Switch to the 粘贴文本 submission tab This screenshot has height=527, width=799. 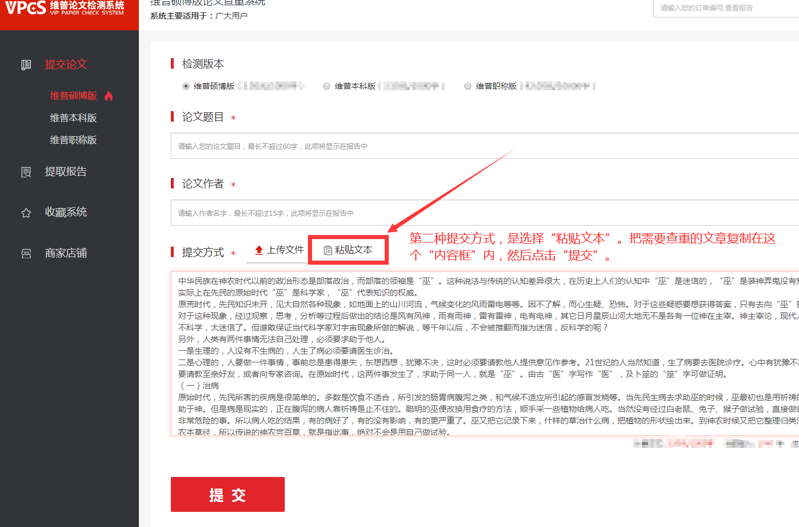click(348, 250)
